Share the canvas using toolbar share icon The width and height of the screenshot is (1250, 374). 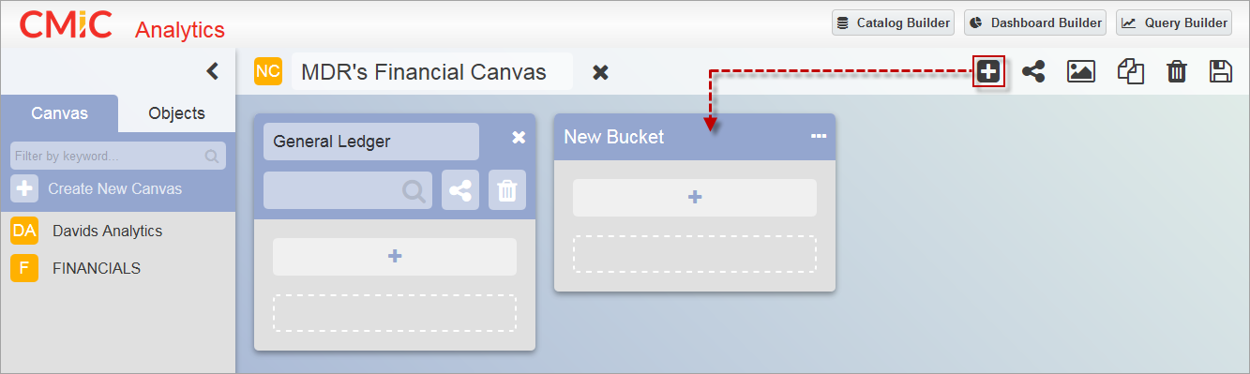pyautogui.click(x=1033, y=71)
